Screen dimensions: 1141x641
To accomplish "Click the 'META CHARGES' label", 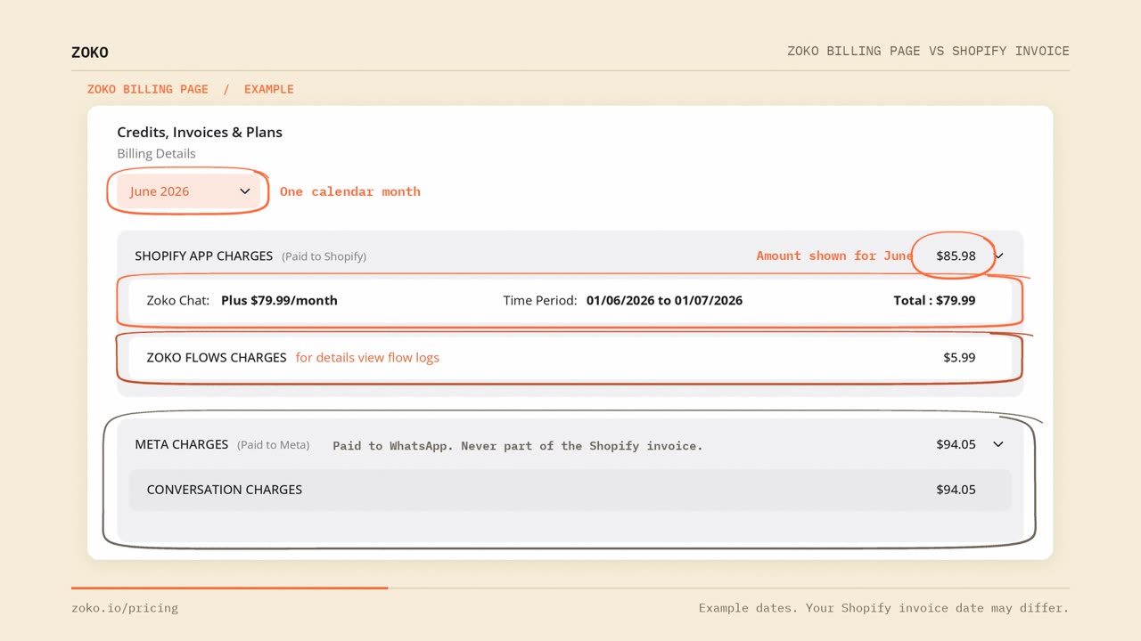I will pyautogui.click(x=182, y=444).
